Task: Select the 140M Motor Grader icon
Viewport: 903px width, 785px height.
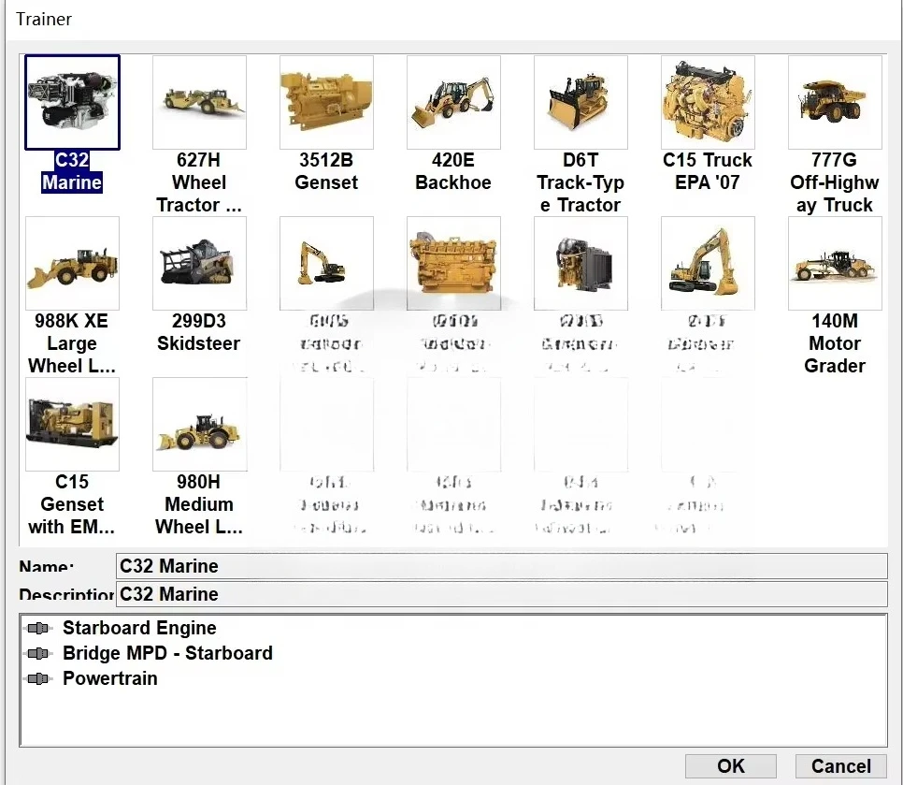Action: [x=835, y=264]
